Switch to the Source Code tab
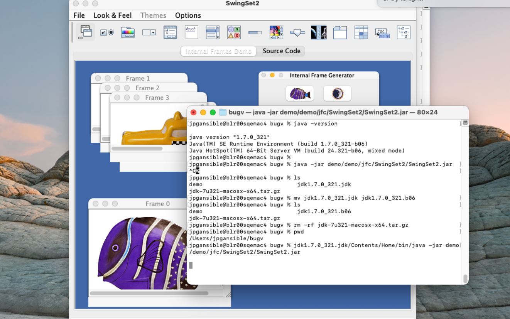 (281, 51)
